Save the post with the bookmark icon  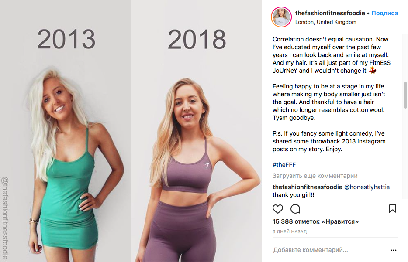pos(392,209)
